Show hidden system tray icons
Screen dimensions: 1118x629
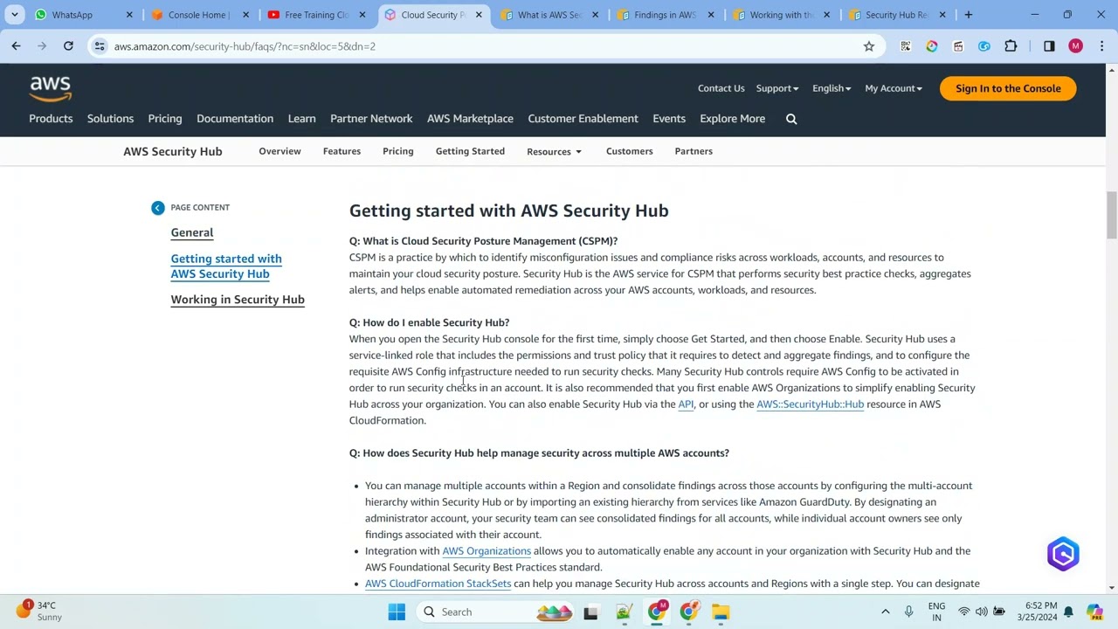[x=885, y=612]
